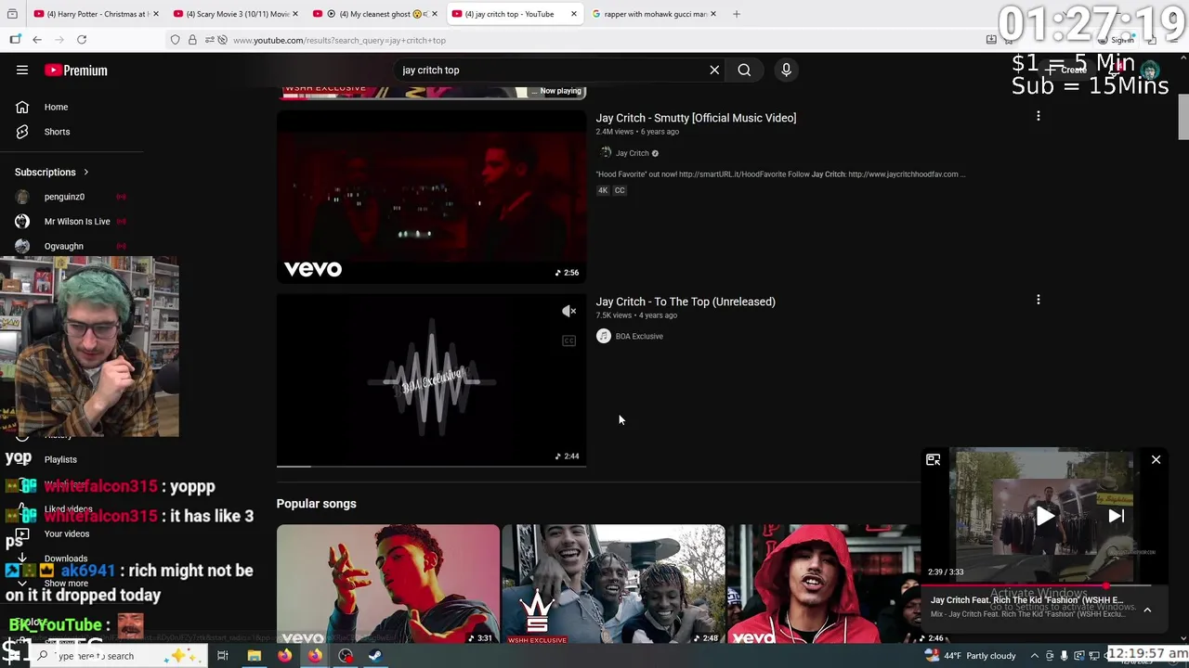Open the YouTube hamburger guide menu
Viewport: 1189px width, 668px height.
(22, 70)
